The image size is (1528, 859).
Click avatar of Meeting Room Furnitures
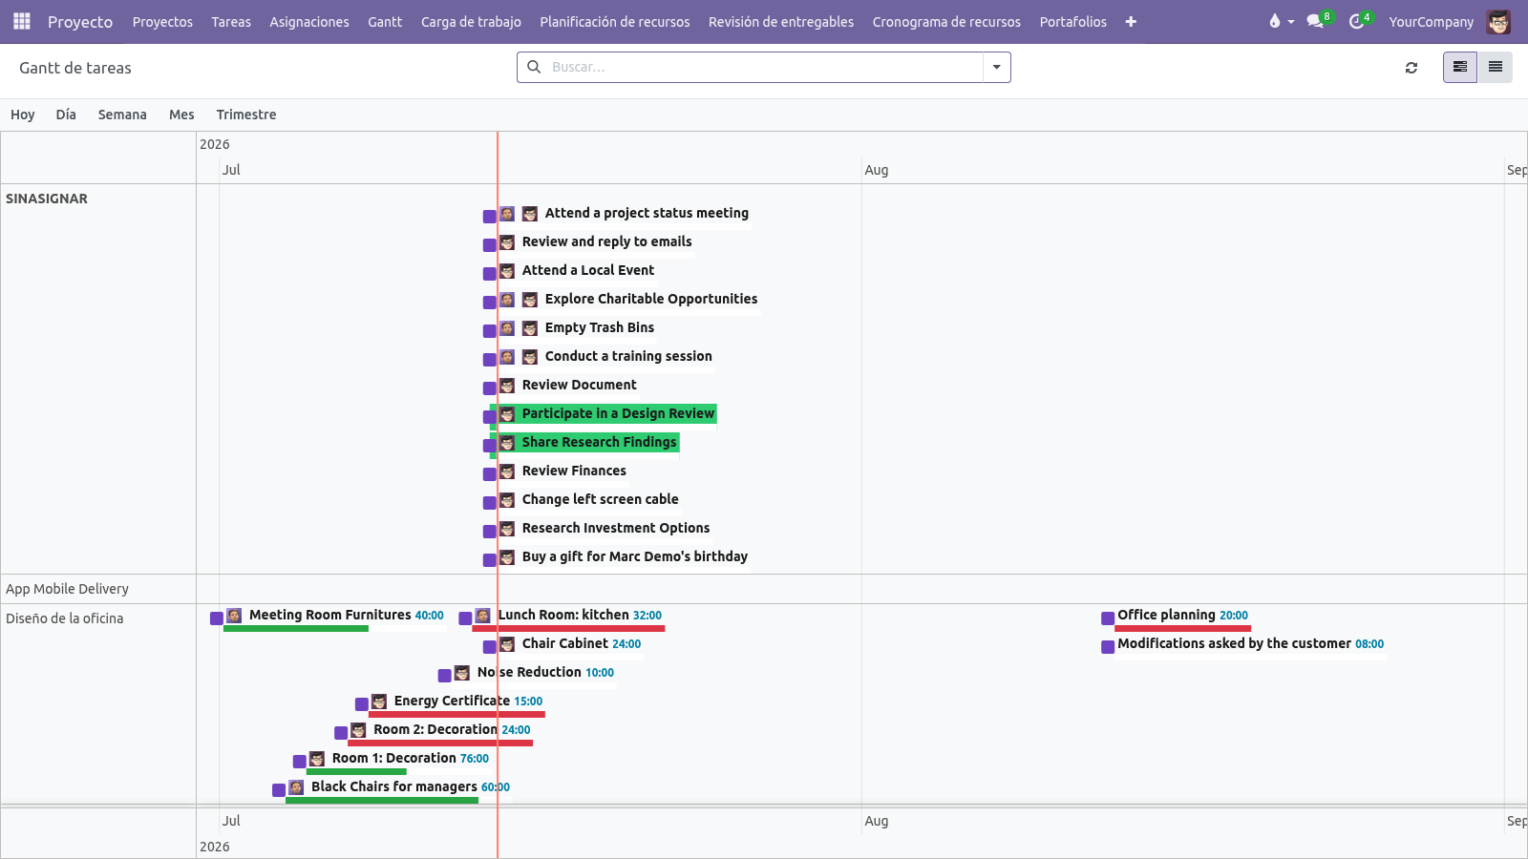(x=234, y=616)
